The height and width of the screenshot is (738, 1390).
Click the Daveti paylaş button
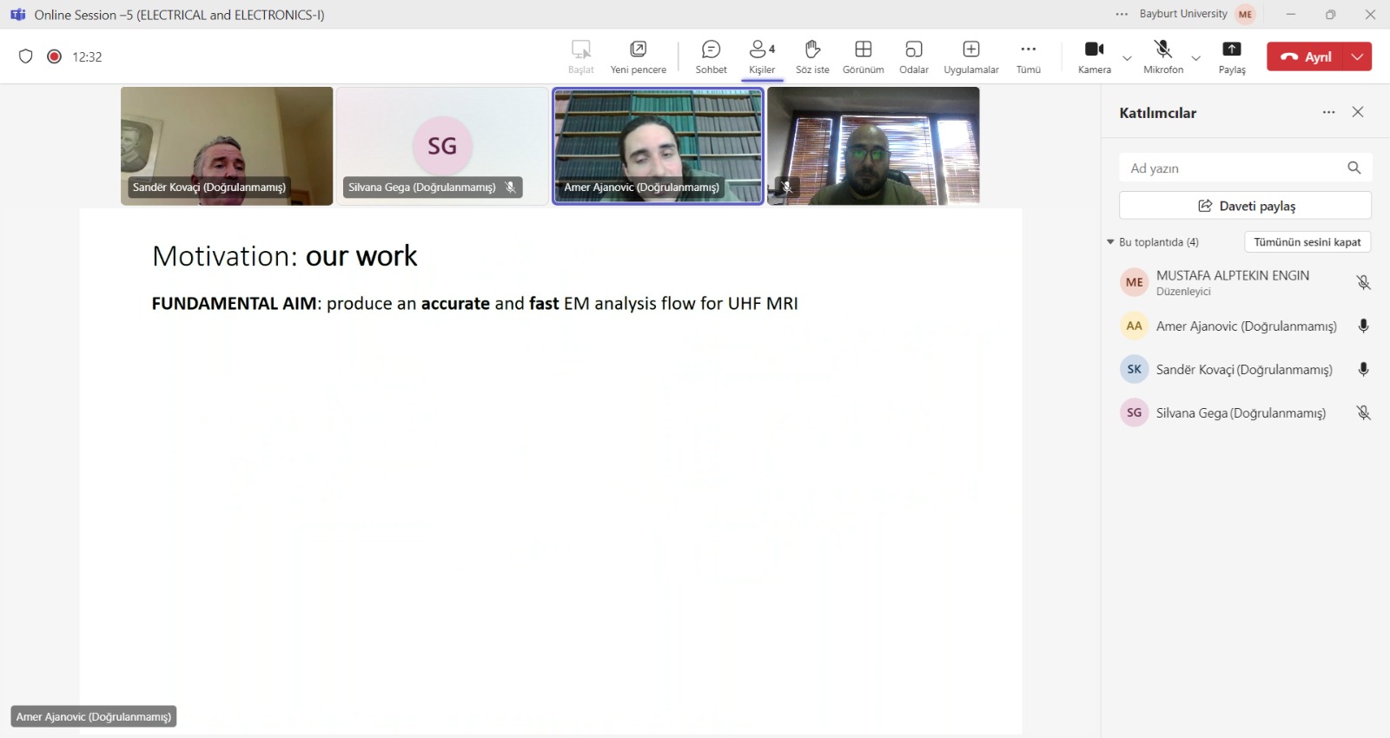(x=1245, y=206)
